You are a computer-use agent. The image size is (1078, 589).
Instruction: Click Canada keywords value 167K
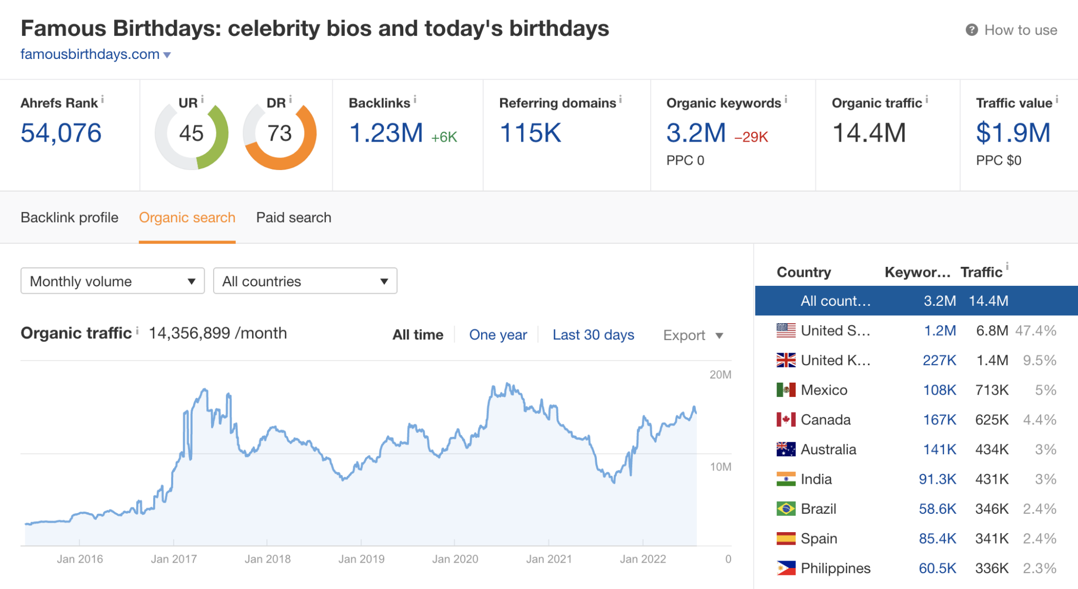click(x=940, y=420)
